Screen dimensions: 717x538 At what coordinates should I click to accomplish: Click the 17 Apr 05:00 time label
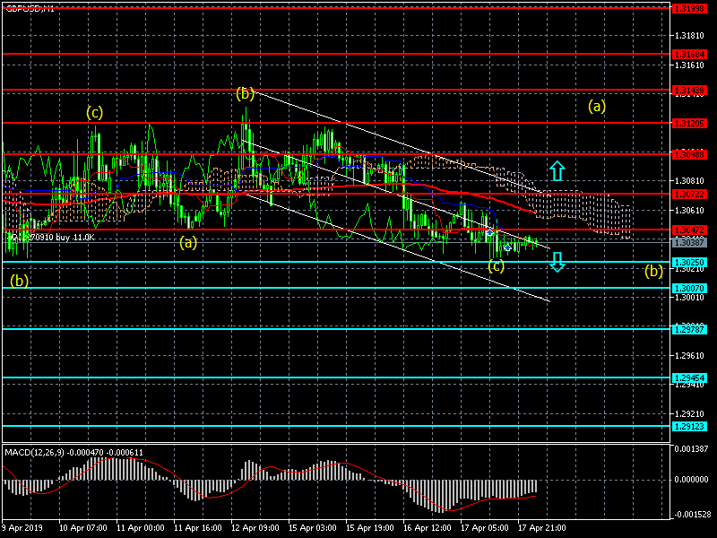click(484, 528)
